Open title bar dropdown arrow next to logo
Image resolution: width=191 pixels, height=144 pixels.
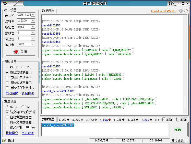[x=10, y=3]
